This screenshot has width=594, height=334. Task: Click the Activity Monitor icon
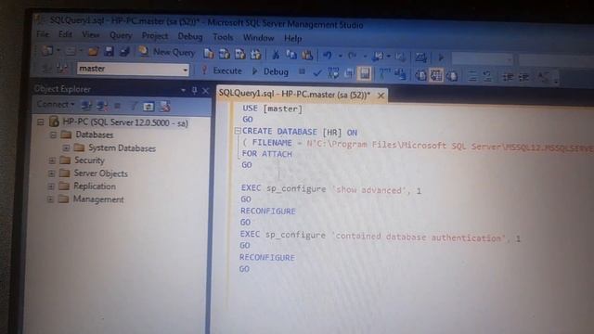(x=420, y=58)
